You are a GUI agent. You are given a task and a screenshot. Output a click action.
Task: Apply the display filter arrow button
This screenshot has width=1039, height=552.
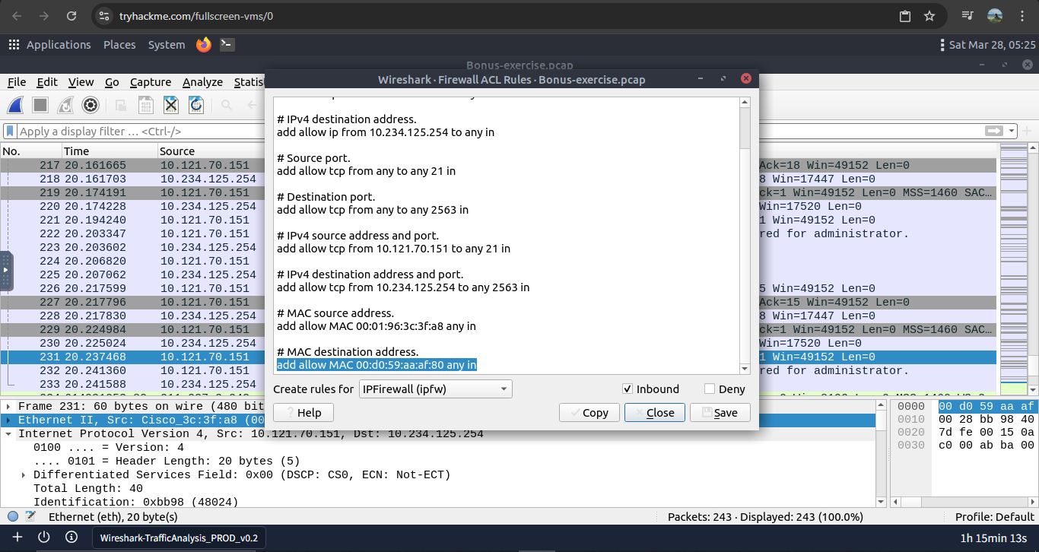[x=993, y=131]
